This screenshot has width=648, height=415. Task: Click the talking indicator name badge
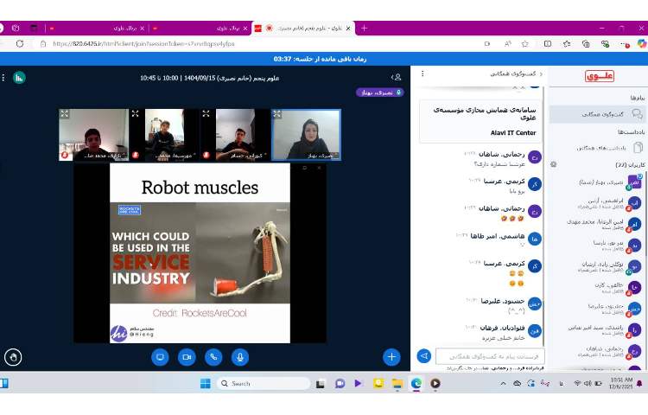[379, 93]
